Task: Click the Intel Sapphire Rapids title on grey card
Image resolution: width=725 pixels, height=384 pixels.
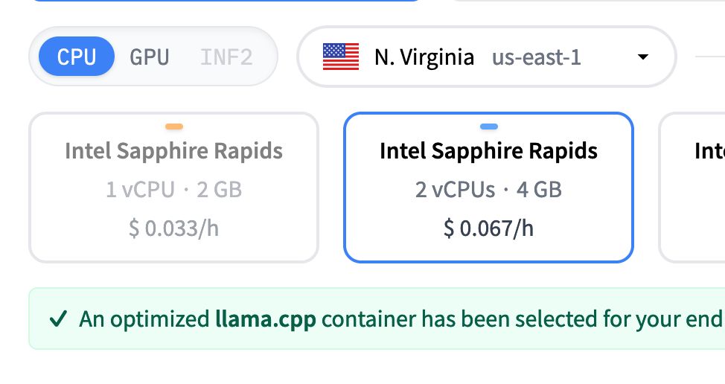Action: coord(174,151)
